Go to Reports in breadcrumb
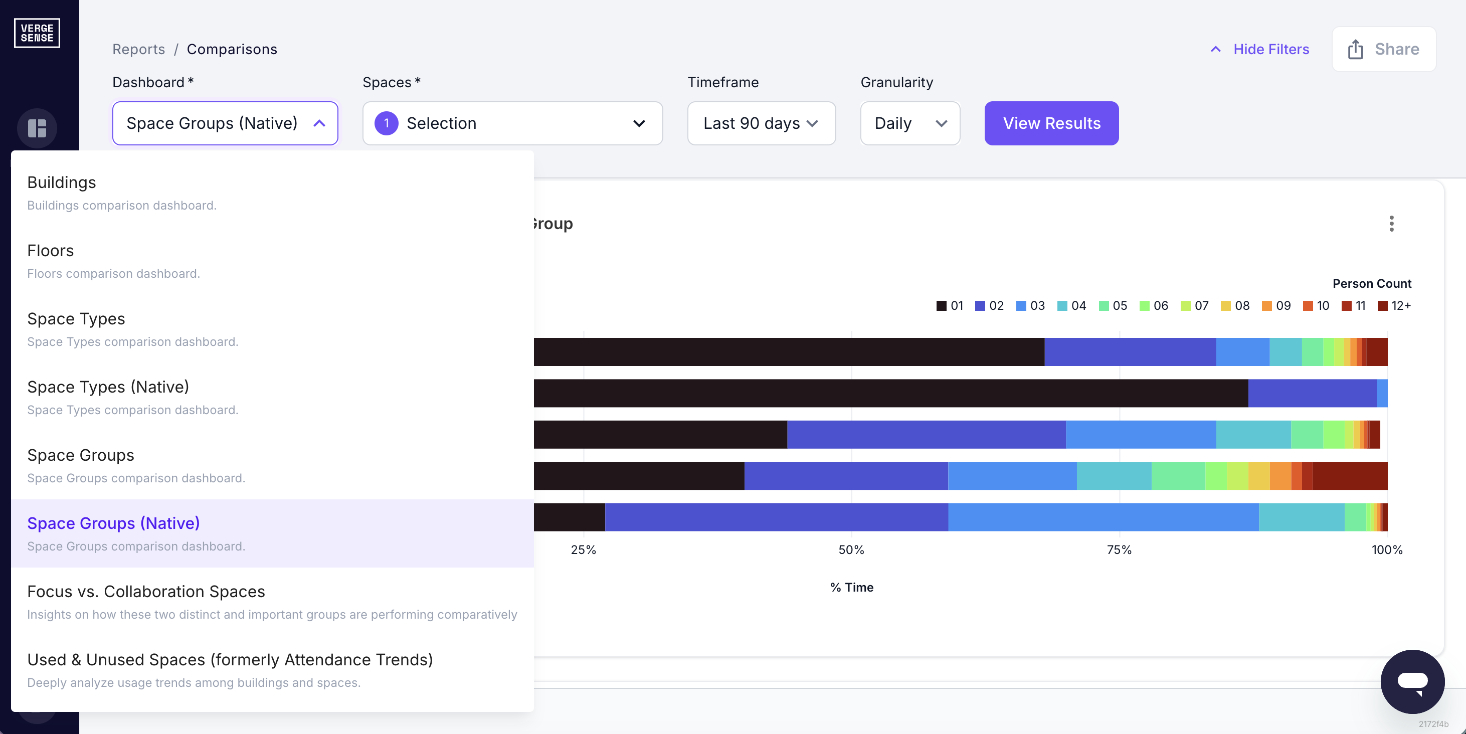This screenshot has width=1466, height=734. pos(139,50)
